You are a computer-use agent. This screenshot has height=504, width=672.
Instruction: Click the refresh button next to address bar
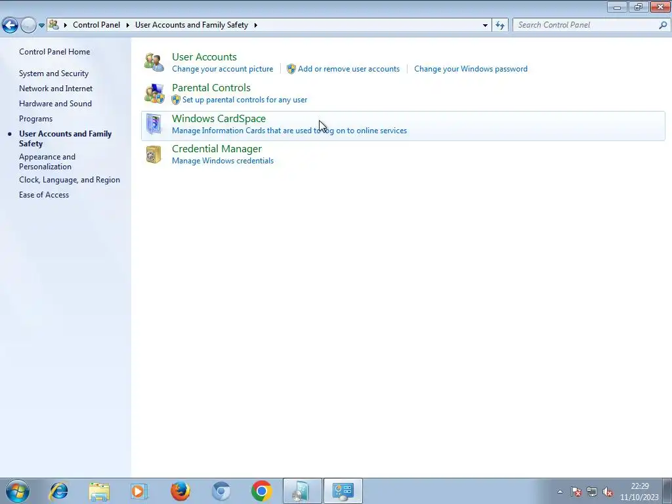(x=499, y=26)
